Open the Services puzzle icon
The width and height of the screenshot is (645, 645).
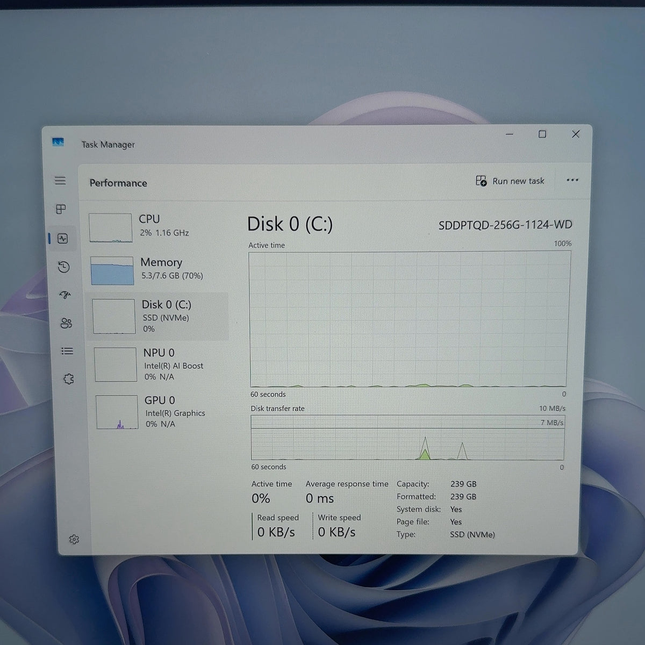pos(68,379)
